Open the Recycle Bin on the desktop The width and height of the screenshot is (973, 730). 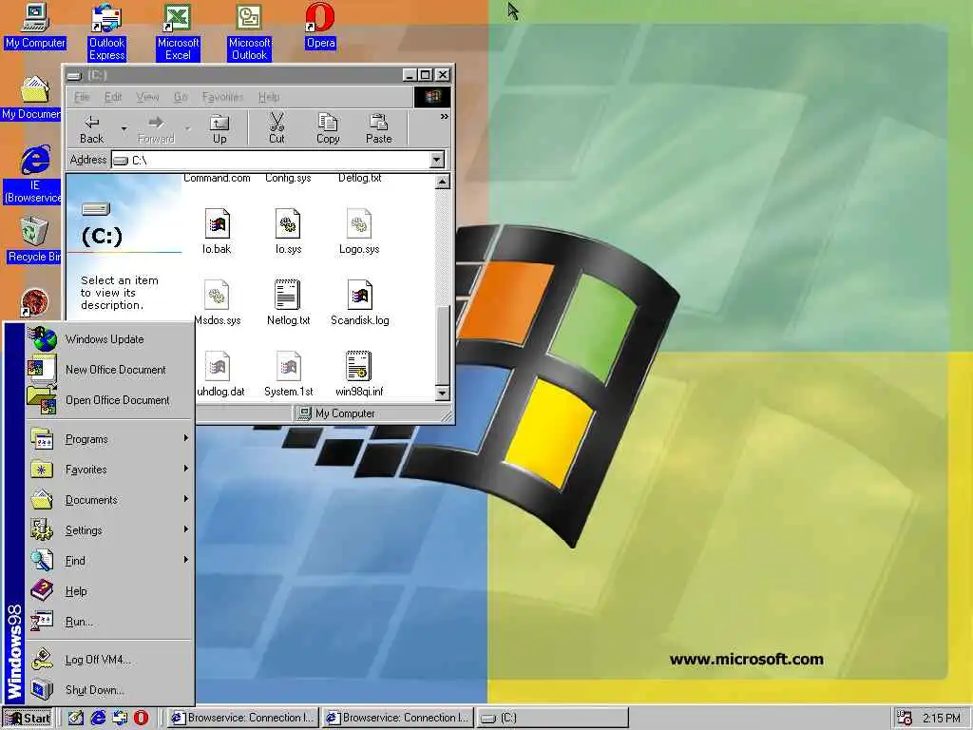tap(33, 240)
